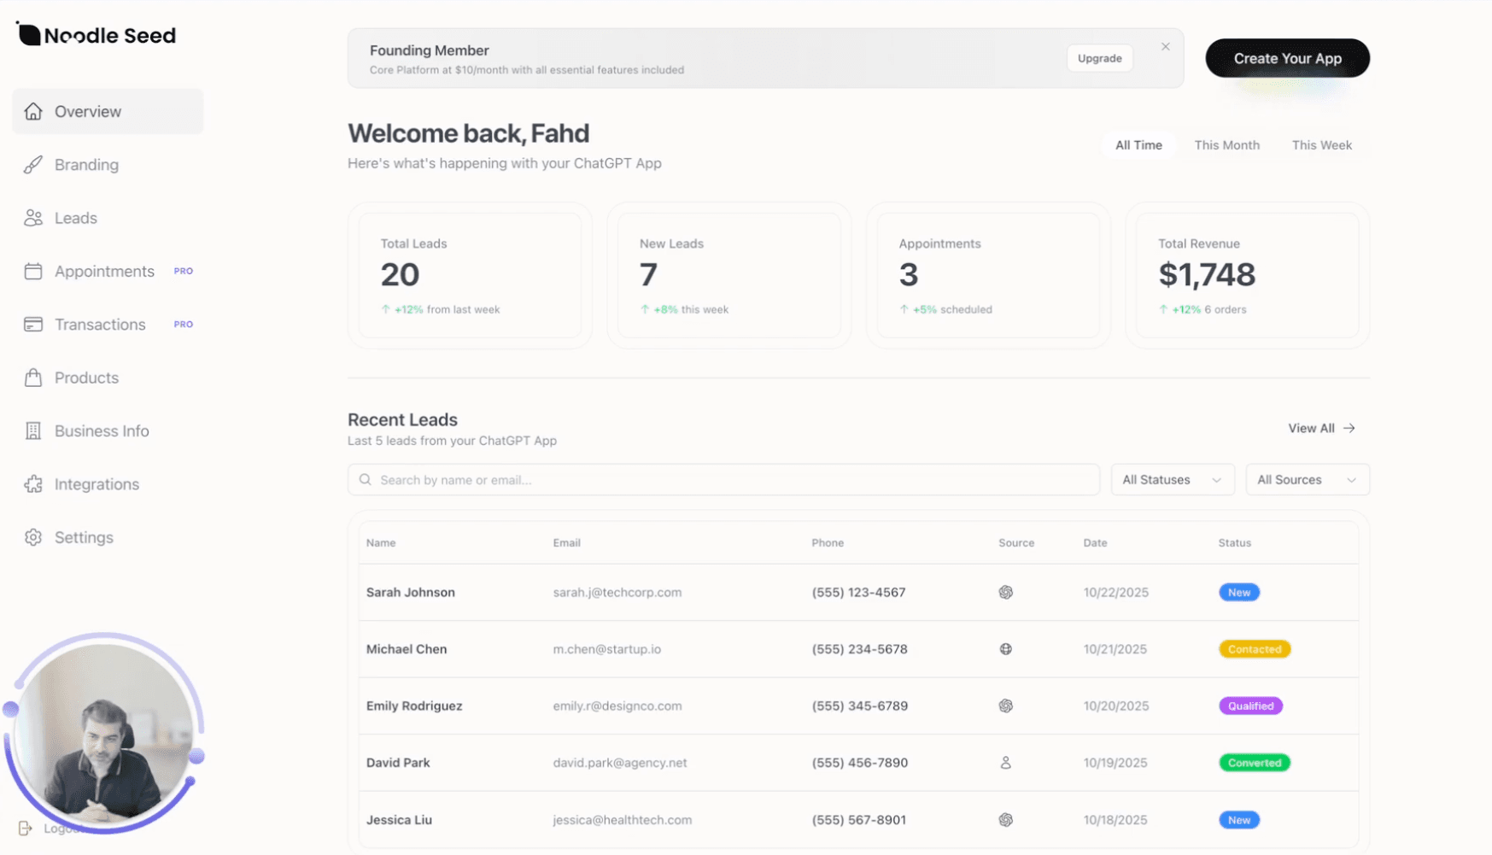1492x855 pixels.
Task: Open the All Sources filter dropdown
Action: click(1307, 480)
